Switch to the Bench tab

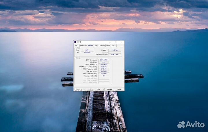(108, 45)
